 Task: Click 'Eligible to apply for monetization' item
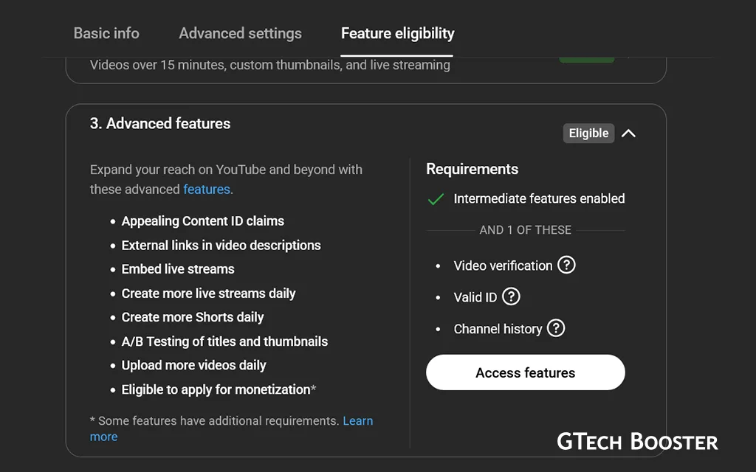tap(218, 389)
